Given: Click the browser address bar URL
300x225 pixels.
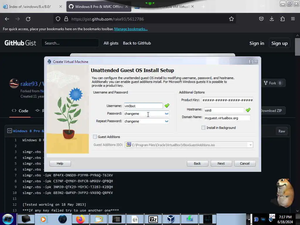Looking at the screenshot, I should (x=108, y=19).
